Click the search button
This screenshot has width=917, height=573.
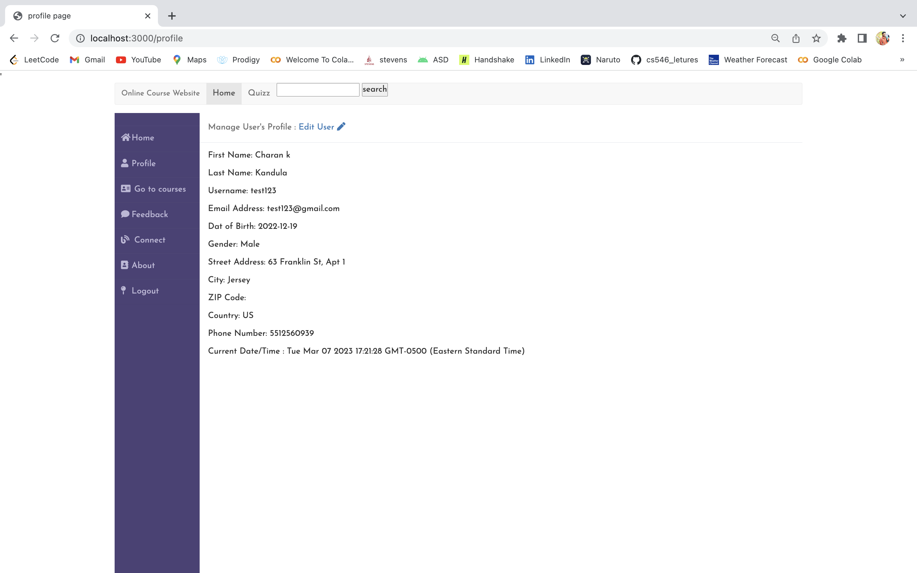(x=374, y=89)
